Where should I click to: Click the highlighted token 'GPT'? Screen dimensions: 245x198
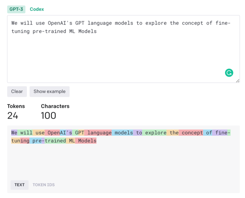pos(78,133)
